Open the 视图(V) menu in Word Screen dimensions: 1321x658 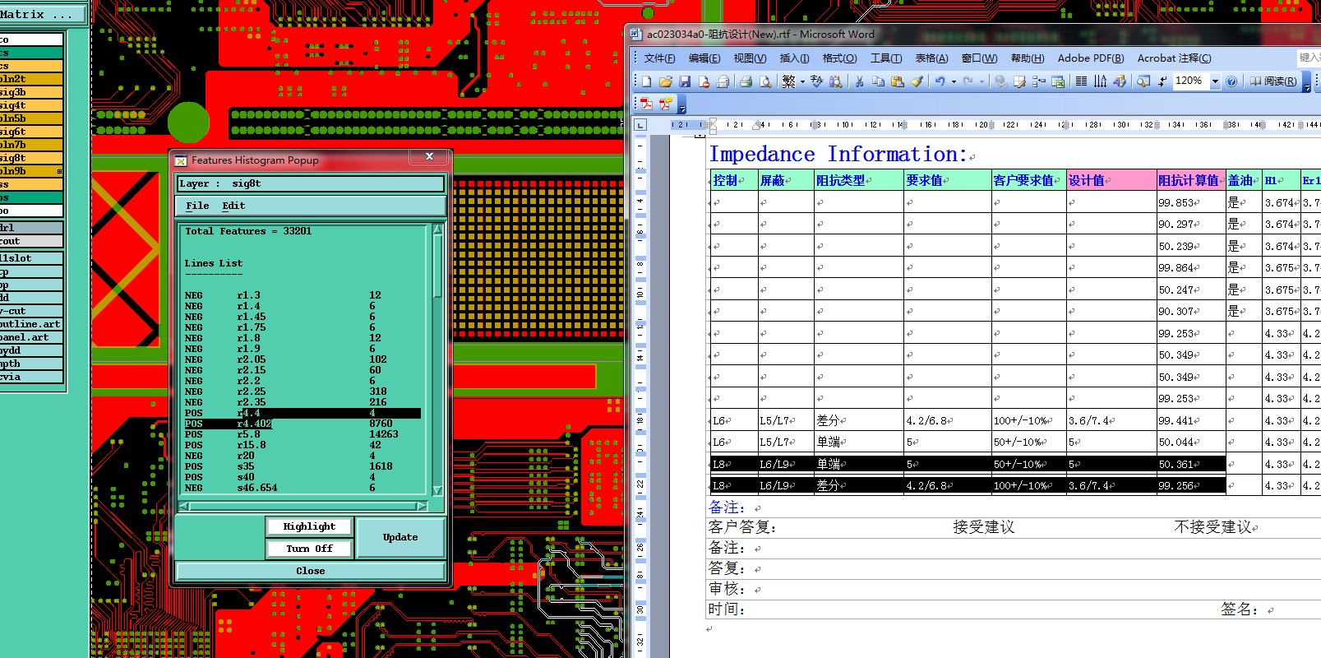pyautogui.click(x=750, y=58)
